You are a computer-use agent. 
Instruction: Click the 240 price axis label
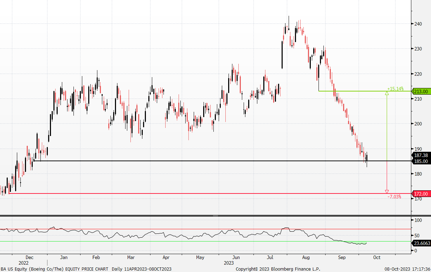coord(418,24)
